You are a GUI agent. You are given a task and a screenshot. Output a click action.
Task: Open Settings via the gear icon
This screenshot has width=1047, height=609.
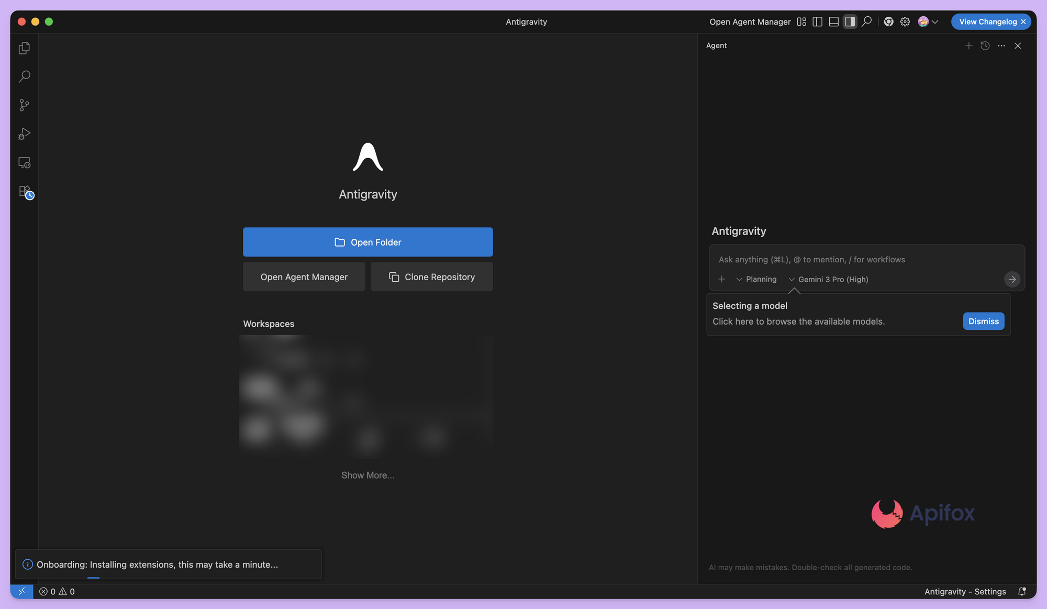(x=905, y=21)
